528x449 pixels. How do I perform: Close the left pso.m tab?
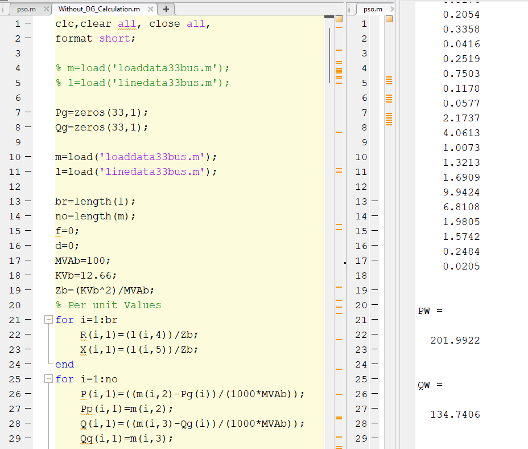pyautogui.click(x=47, y=9)
